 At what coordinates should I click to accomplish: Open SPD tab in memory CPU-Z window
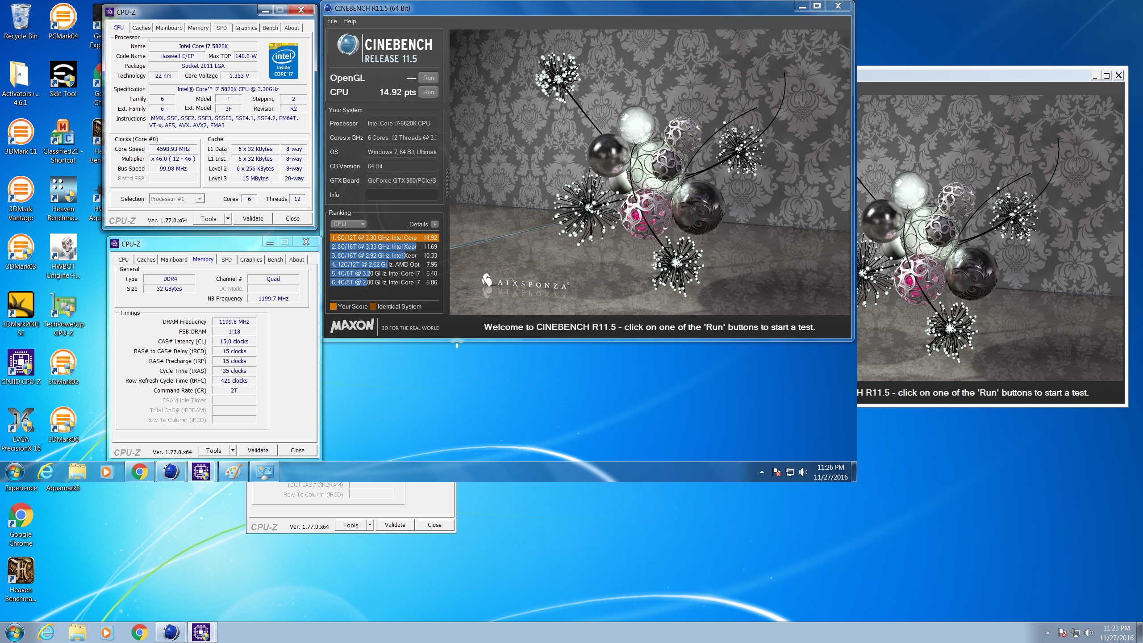click(x=226, y=259)
